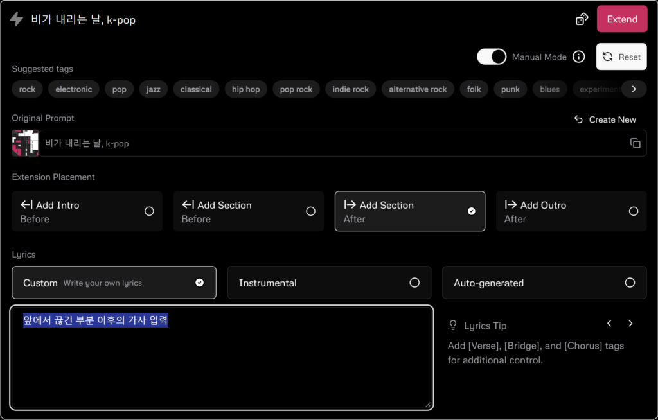Add the folk tag
The image size is (658, 420).
click(x=474, y=89)
